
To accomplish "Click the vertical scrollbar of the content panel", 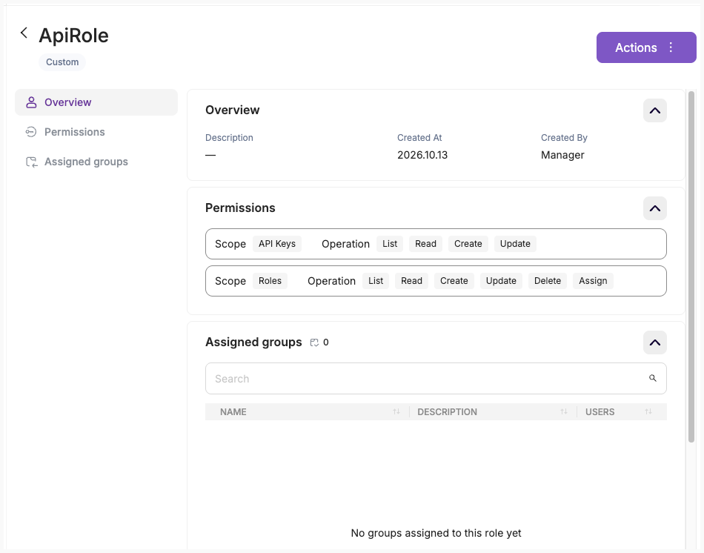I will [x=691, y=266].
